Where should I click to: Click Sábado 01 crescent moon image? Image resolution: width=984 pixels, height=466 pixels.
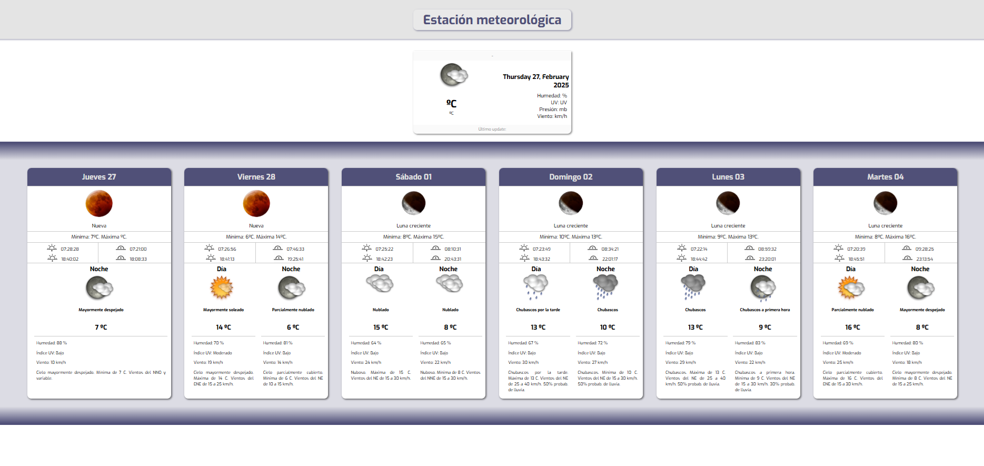click(413, 203)
